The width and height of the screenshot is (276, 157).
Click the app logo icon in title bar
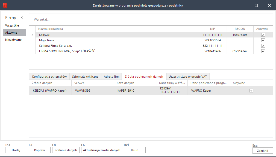5,5
